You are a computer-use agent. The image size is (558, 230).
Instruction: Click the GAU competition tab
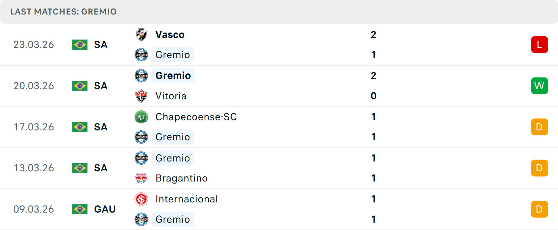click(x=105, y=209)
